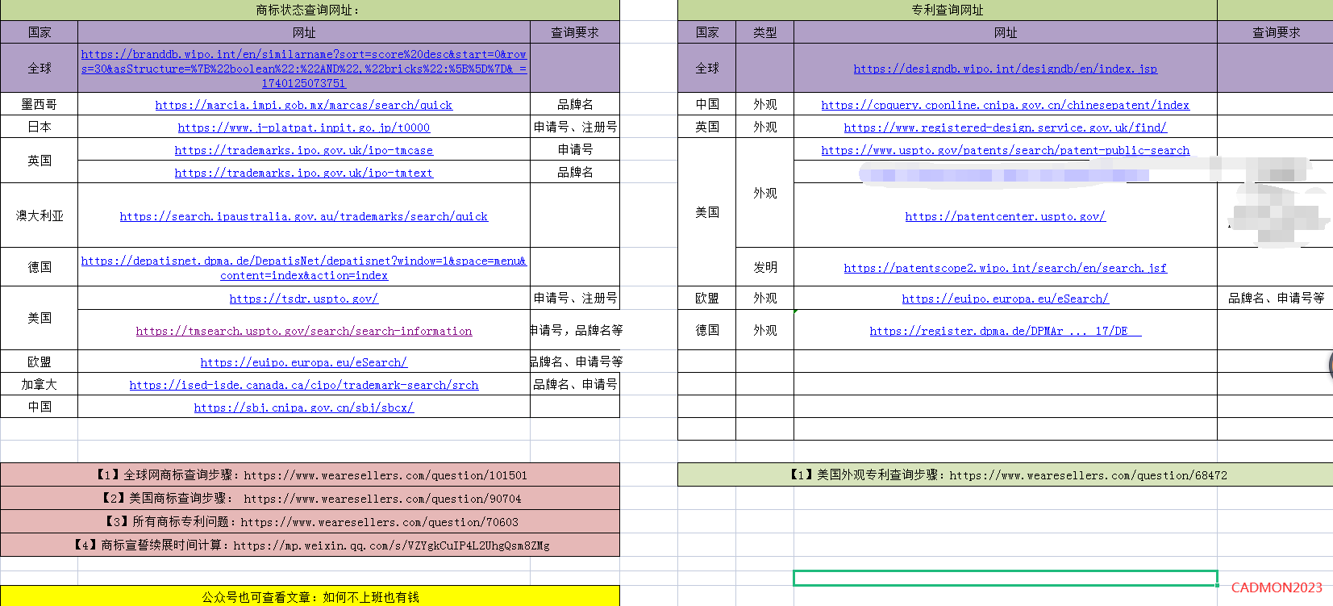Open the tsdr.uspto.gov link
Image resolution: width=1333 pixels, height=606 pixels.
tap(303, 299)
